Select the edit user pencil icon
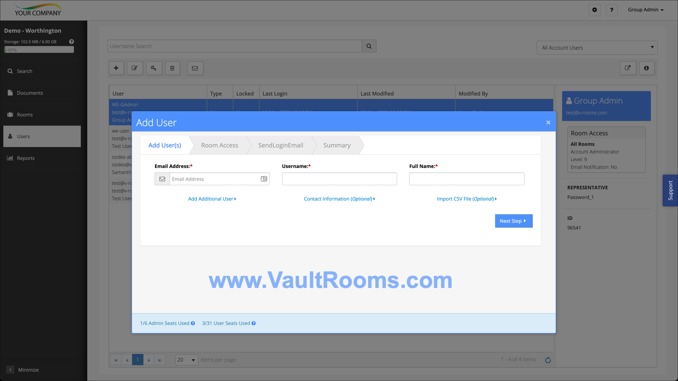The width and height of the screenshot is (678, 381). click(135, 68)
